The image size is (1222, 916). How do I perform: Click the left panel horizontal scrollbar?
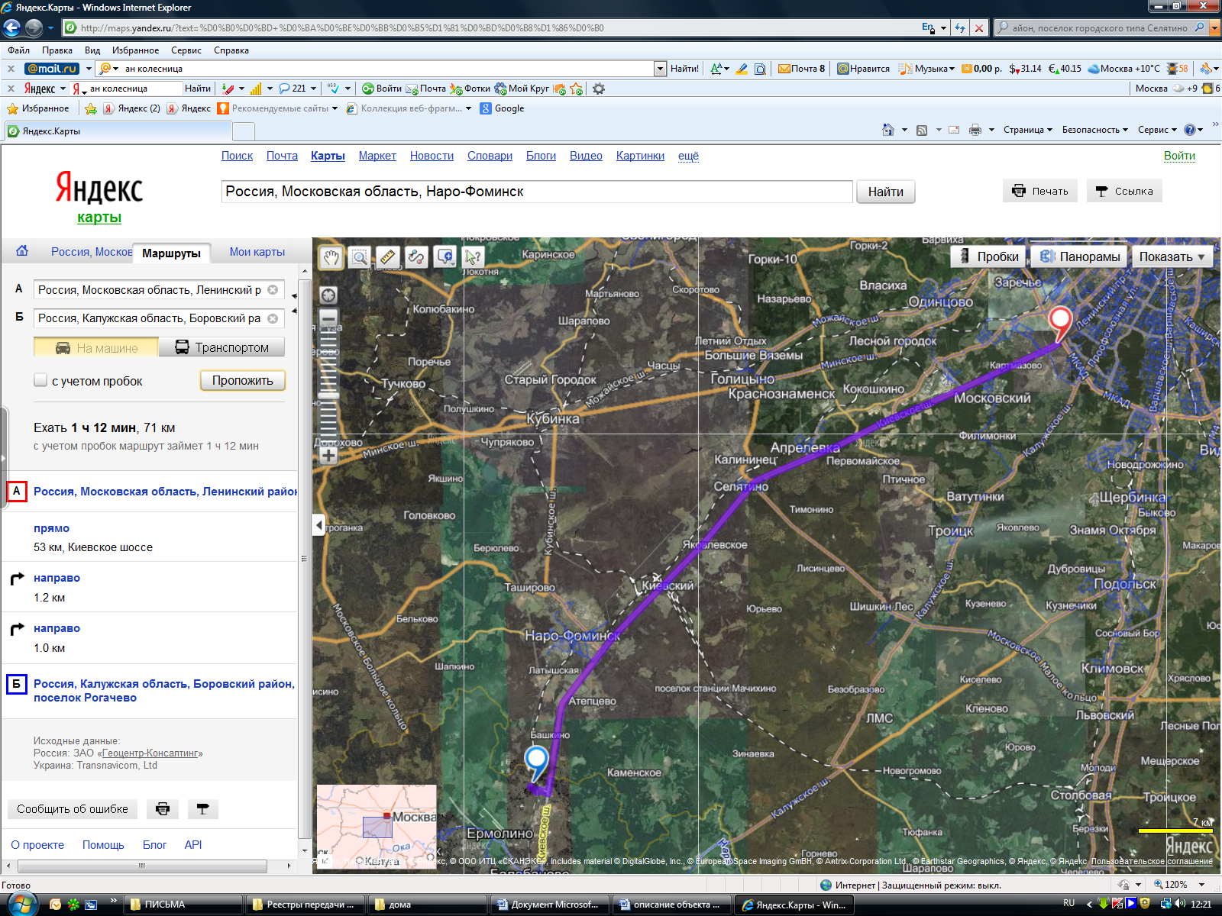pyautogui.click(x=142, y=866)
